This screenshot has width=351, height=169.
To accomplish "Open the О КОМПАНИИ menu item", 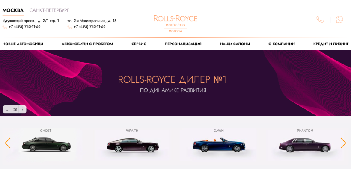I will point(282,44).
